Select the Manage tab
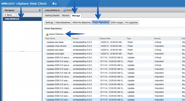 point(76,16)
